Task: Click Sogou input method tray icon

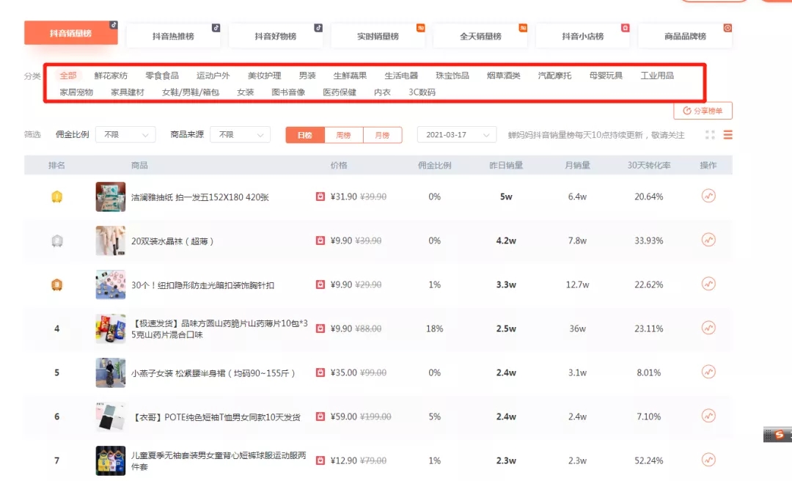Action: coord(780,435)
